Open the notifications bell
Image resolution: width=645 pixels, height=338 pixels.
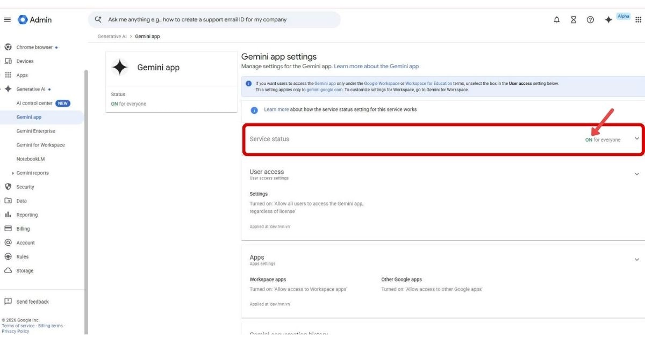point(557,20)
